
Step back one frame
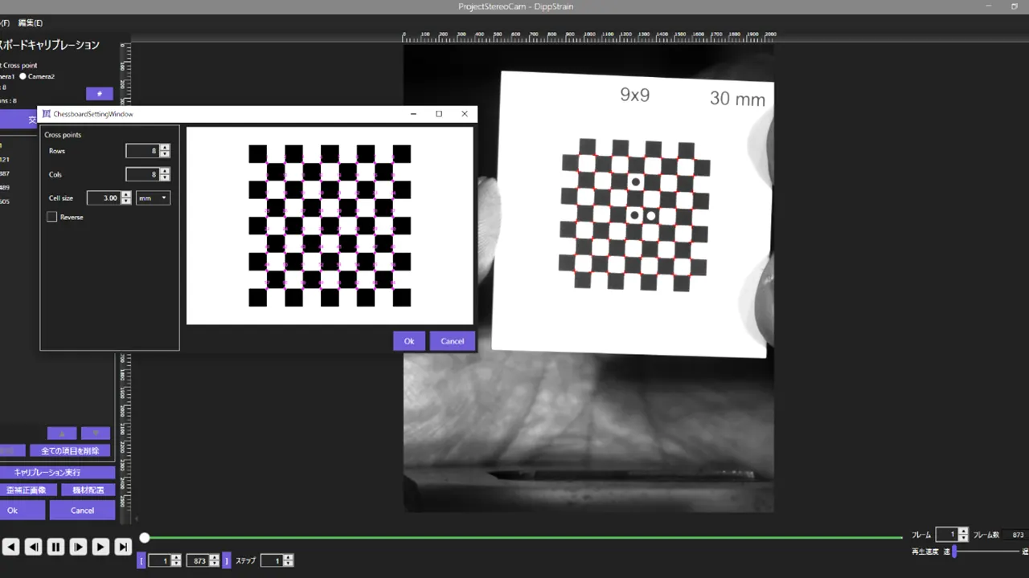pyautogui.click(x=33, y=547)
